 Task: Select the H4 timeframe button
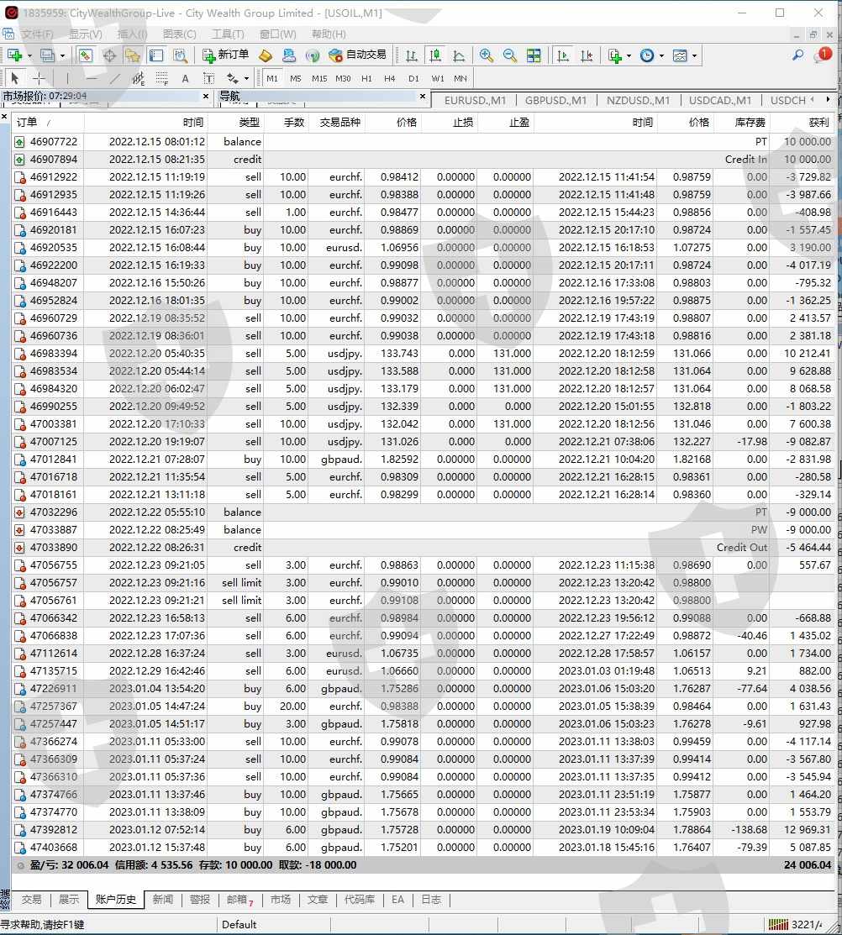[389, 79]
